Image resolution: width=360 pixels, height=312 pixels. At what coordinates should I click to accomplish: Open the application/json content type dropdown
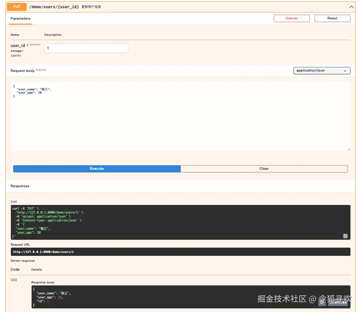[x=322, y=70]
